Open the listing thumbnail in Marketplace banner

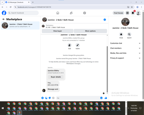(x=43, y=26)
